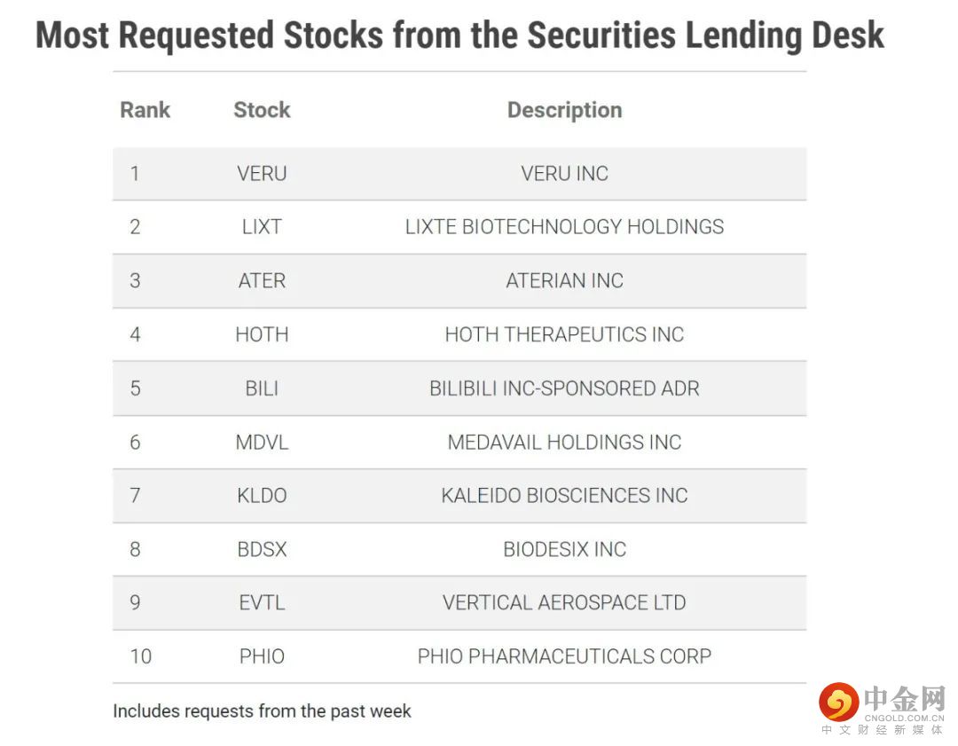The height and width of the screenshot is (746, 958).
Task: Click the Phio Pharmaceuticals Corp description
Action: point(564,656)
